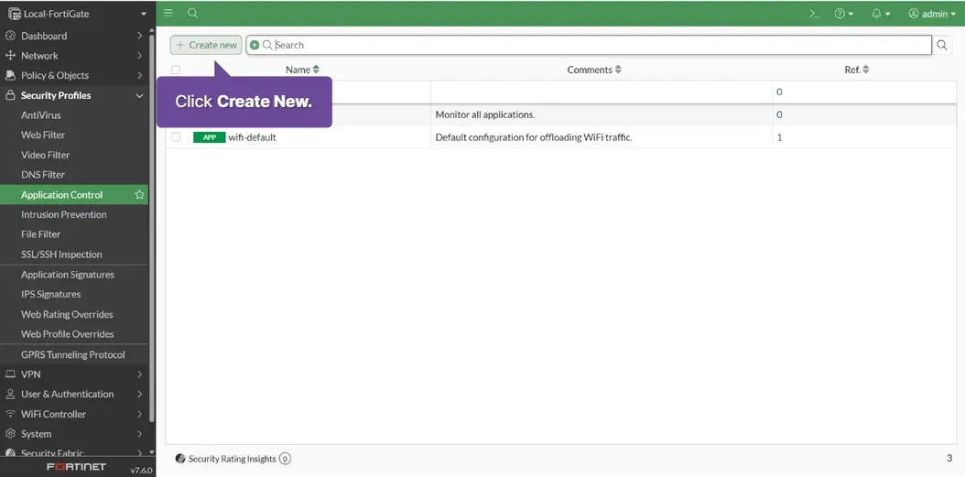Click the green add filter plus icon
This screenshot has width=965, height=477.
pos(255,45)
